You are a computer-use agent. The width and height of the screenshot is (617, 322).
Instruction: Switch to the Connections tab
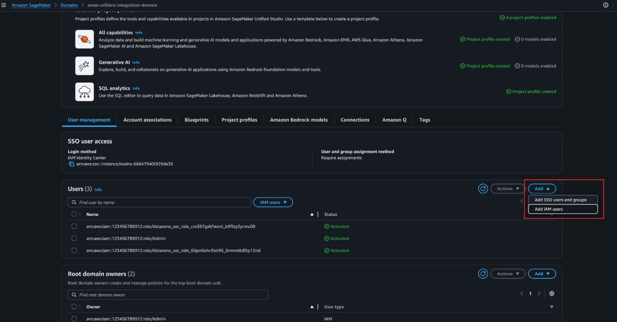[x=355, y=120]
